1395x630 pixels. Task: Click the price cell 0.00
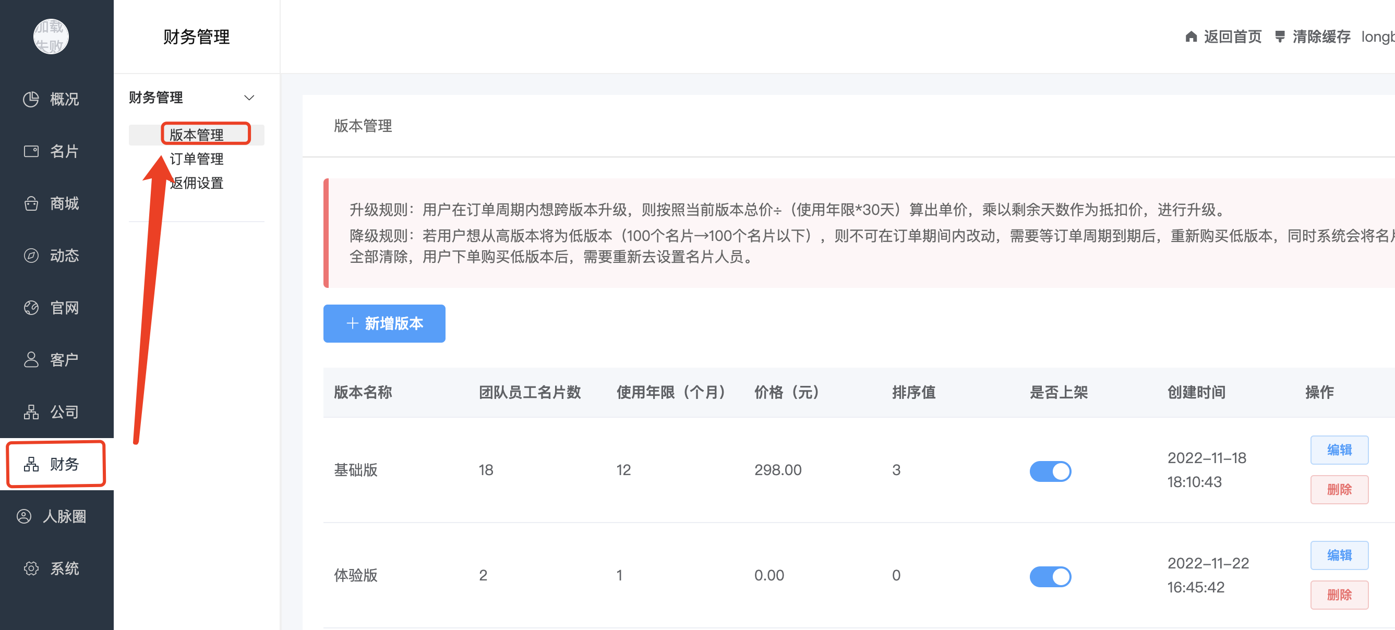click(769, 575)
